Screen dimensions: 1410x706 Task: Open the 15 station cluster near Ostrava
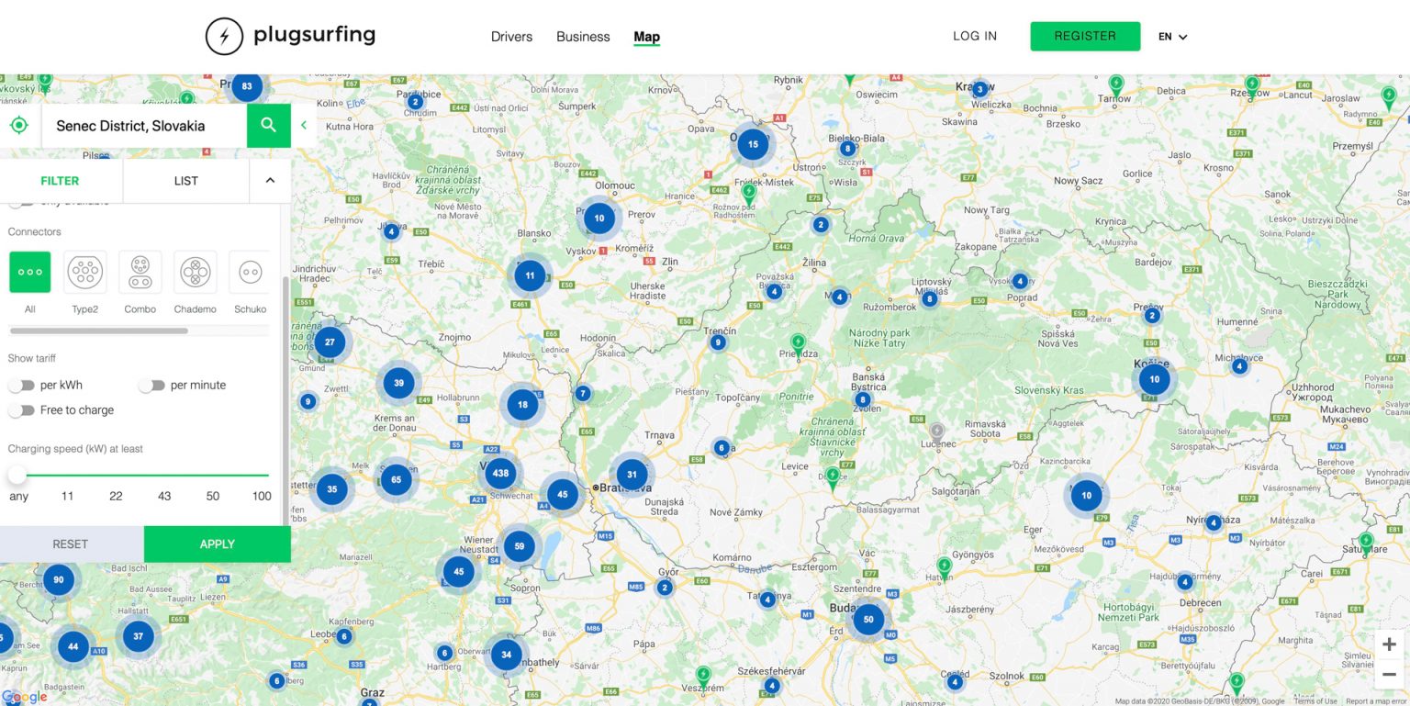(753, 144)
